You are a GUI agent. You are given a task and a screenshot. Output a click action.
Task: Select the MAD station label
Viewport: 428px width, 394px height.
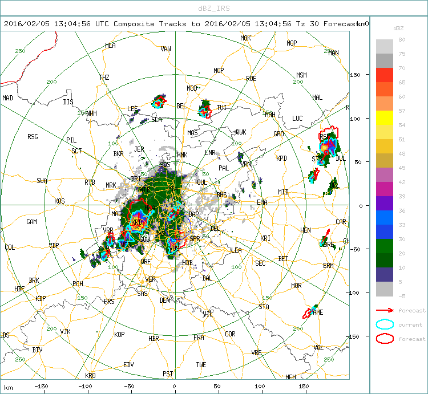pyautogui.click(x=7, y=98)
